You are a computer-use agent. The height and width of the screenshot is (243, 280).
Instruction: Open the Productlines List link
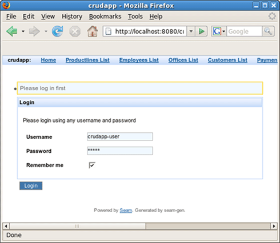click(87, 60)
